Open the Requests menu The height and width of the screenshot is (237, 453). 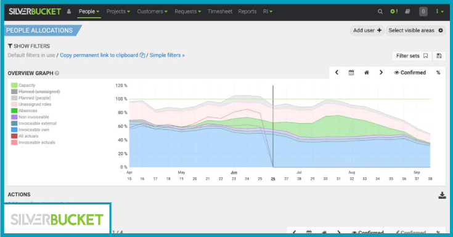(187, 12)
